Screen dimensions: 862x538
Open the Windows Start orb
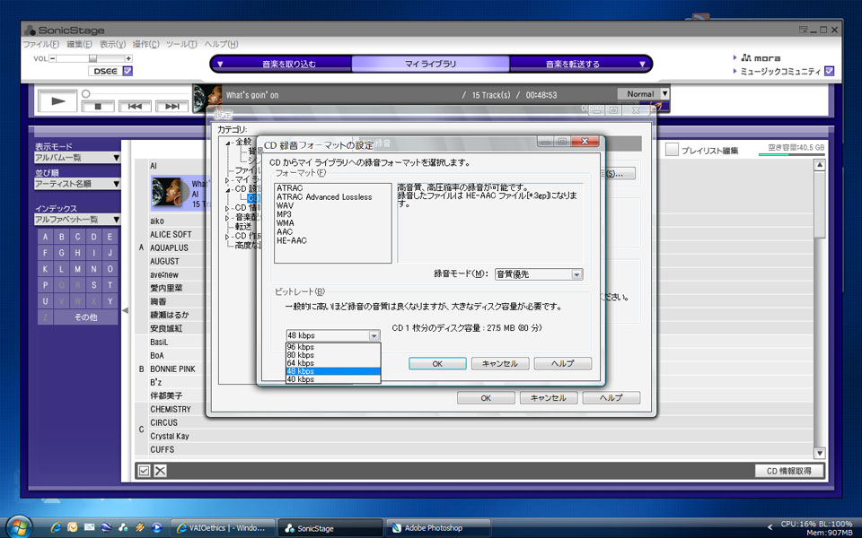[x=19, y=527]
